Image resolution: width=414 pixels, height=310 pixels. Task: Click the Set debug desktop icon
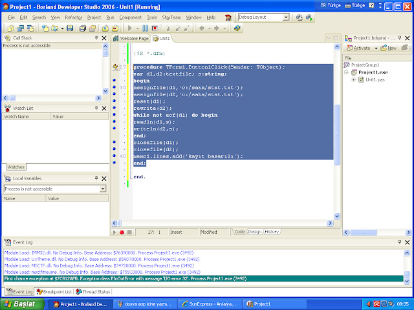309,17
